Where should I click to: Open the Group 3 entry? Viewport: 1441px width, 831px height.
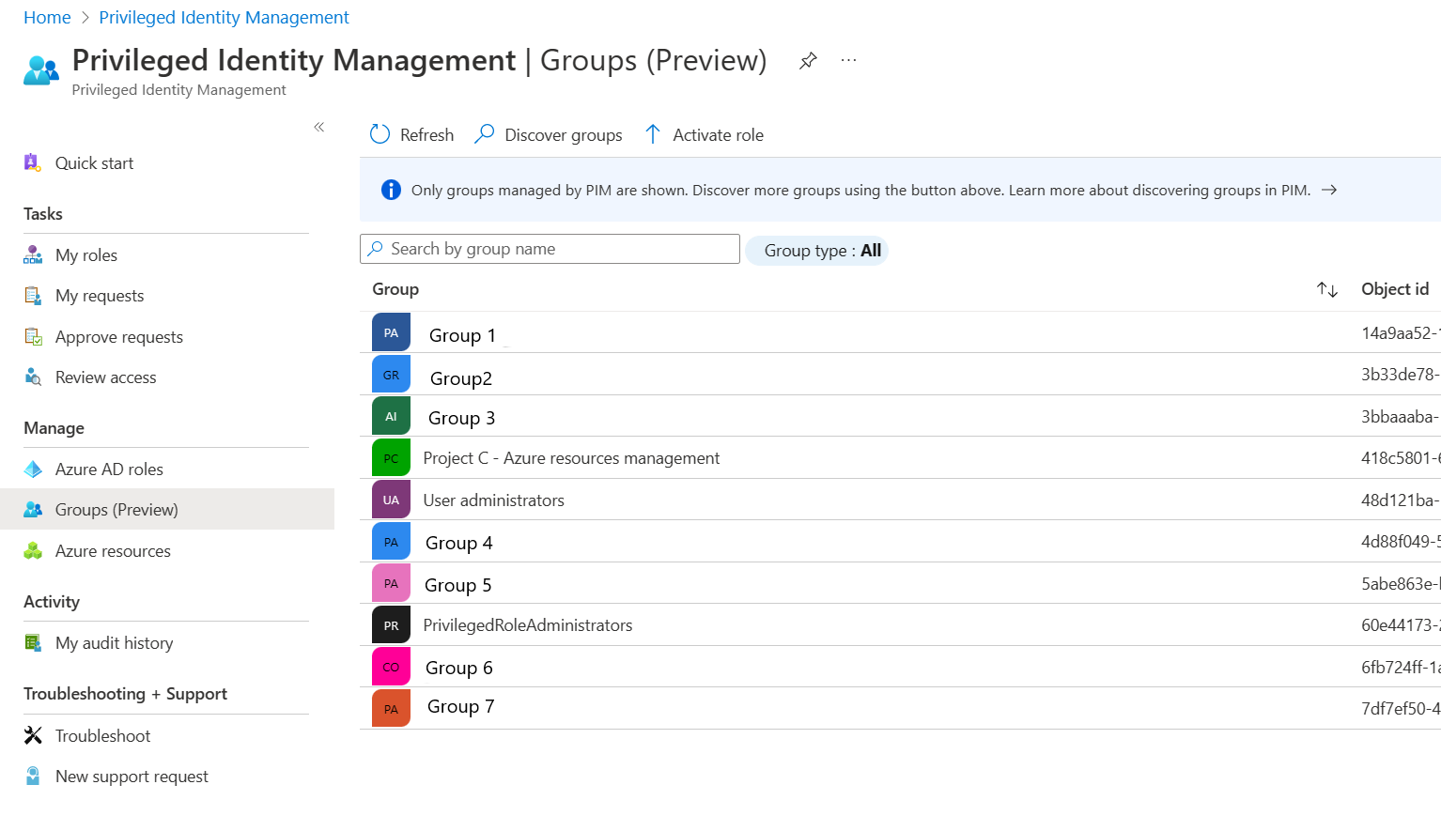461,418
